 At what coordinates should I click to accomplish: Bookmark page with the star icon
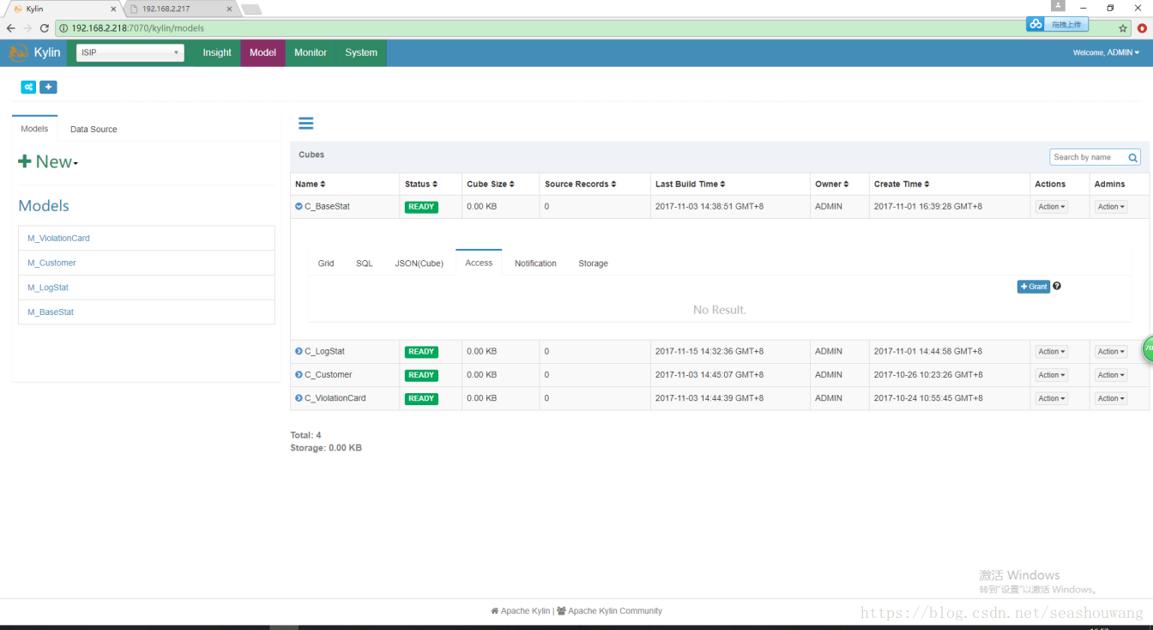(x=1123, y=28)
